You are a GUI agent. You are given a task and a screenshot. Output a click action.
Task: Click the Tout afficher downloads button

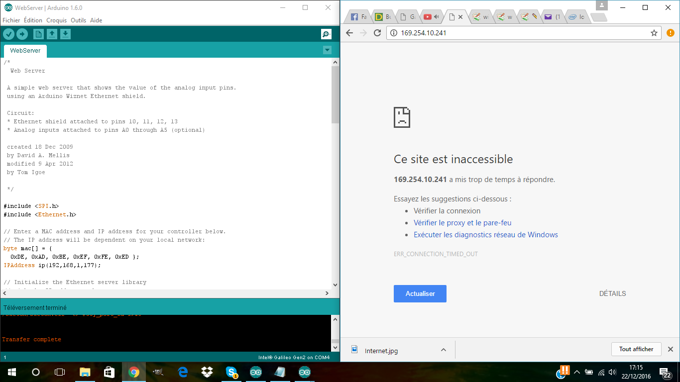[x=636, y=349]
